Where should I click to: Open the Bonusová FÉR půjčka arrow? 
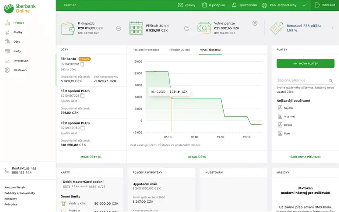click(x=331, y=28)
